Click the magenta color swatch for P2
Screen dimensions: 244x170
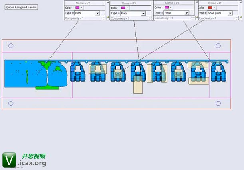77,8
